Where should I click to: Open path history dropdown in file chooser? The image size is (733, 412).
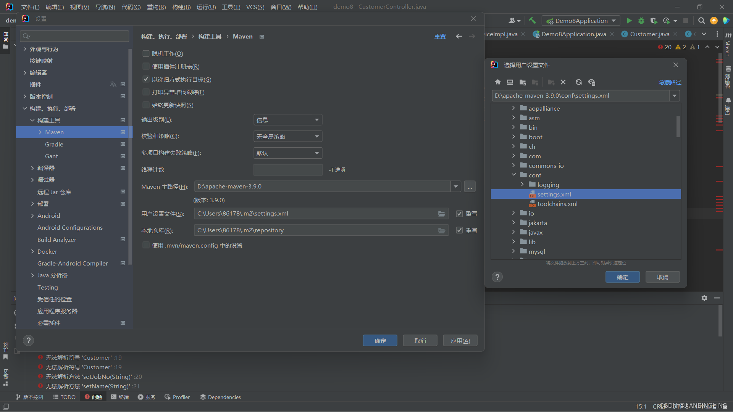click(675, 96)
